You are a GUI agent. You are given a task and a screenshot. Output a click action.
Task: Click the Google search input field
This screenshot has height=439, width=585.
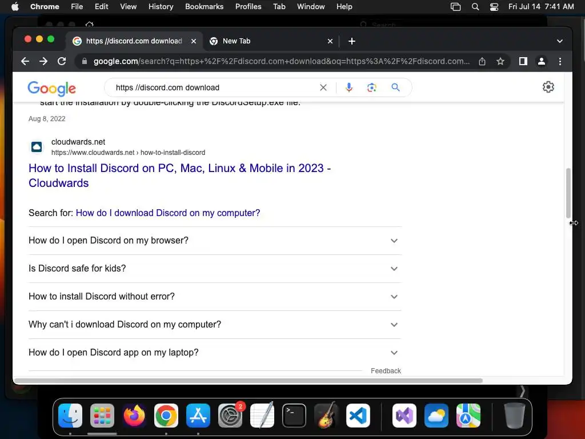tap(215, 87)
